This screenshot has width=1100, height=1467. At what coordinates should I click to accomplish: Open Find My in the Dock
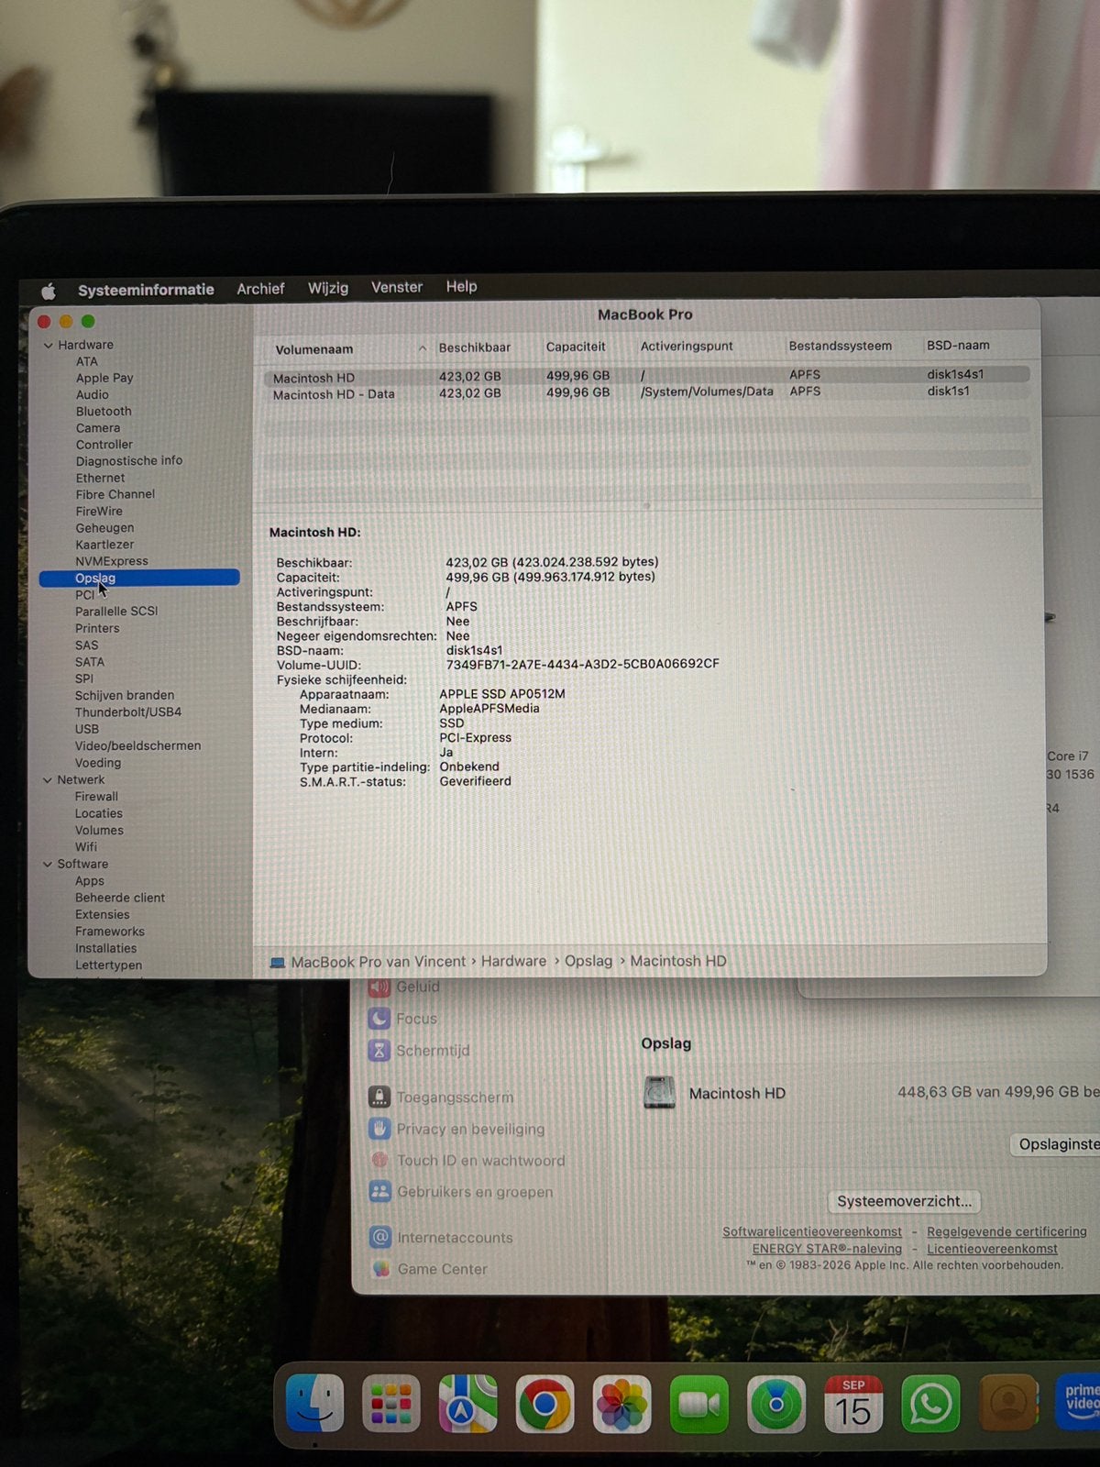[775, 1404]
